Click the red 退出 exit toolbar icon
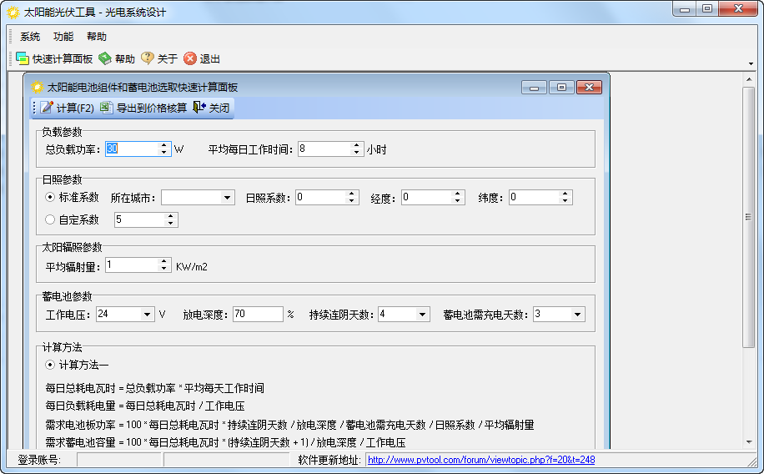 point(190,58)
